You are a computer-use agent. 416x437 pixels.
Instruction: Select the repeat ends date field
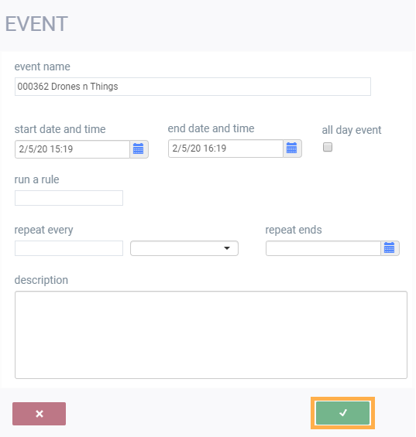pyautogui.click(x=323, y=248)
